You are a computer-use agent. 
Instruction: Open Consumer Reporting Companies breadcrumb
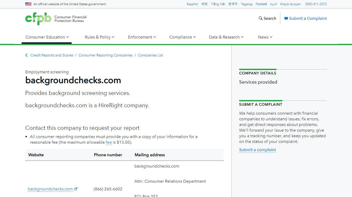(x=105, y=55)
